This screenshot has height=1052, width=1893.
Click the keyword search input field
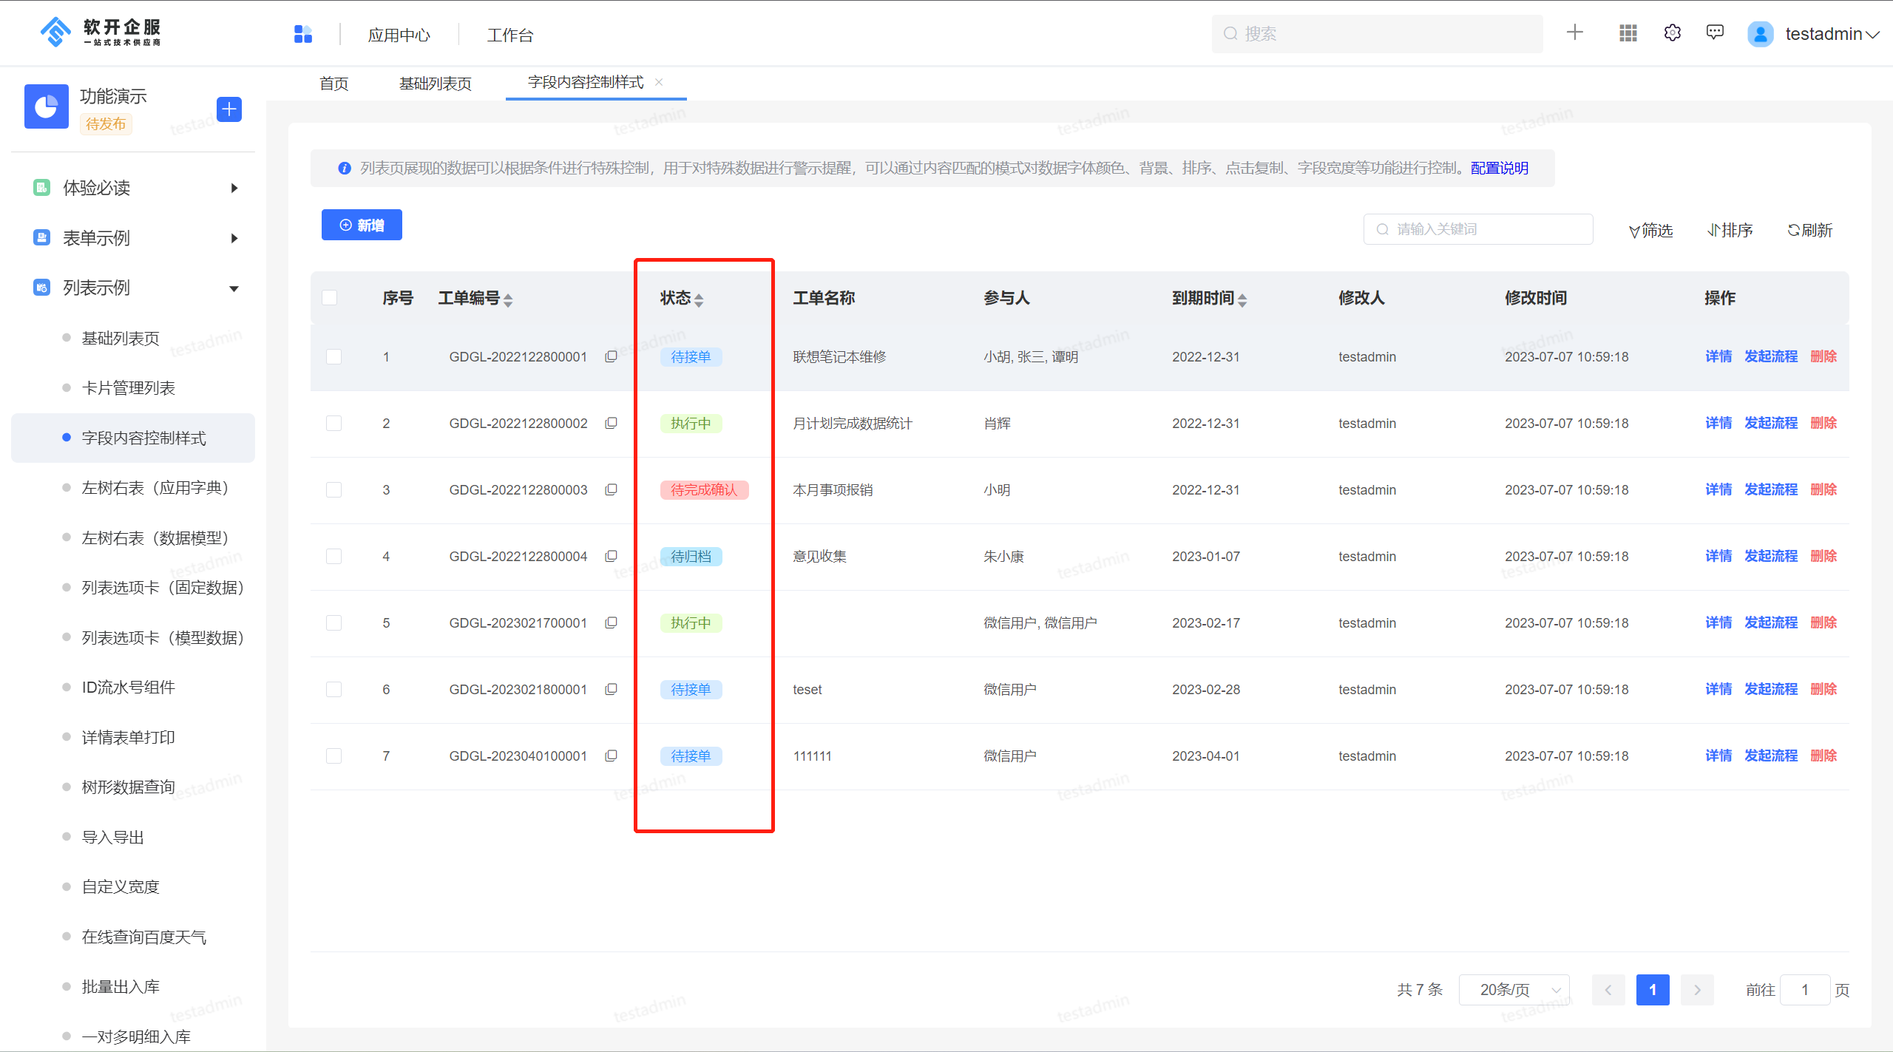coord(1479,229)
